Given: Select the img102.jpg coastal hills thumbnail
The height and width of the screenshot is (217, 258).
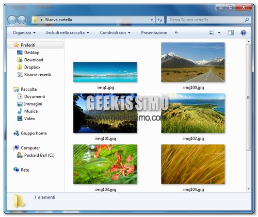Looking at the screenshot, I should (193, 113).
